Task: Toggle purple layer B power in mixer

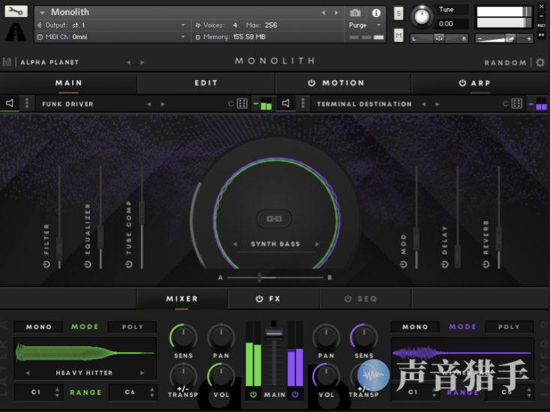Action: click(x=296, y=395)
